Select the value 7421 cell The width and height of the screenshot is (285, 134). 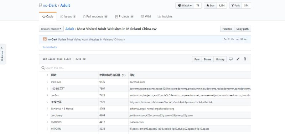[x=113, y=95]
